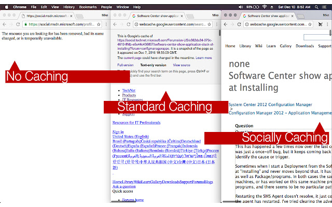Open the History menu

[x=69, y=7]
